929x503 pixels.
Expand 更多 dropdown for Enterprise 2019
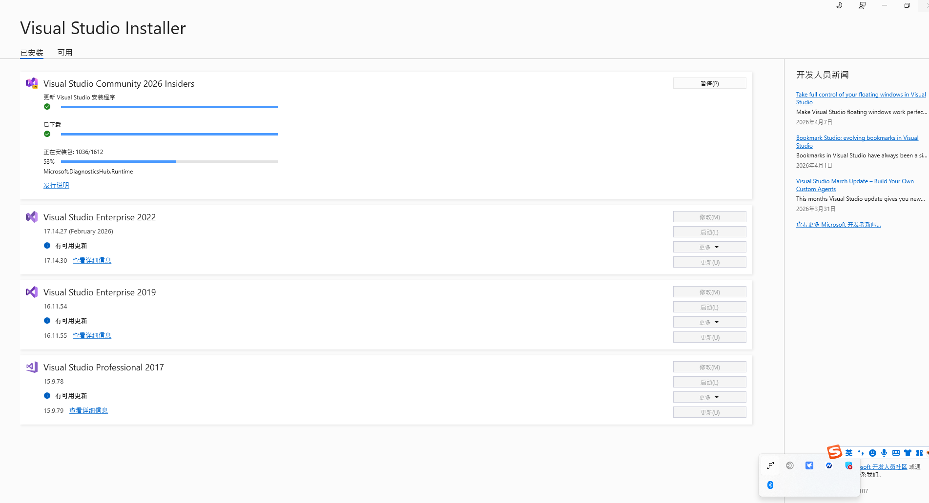coord(709,322)
